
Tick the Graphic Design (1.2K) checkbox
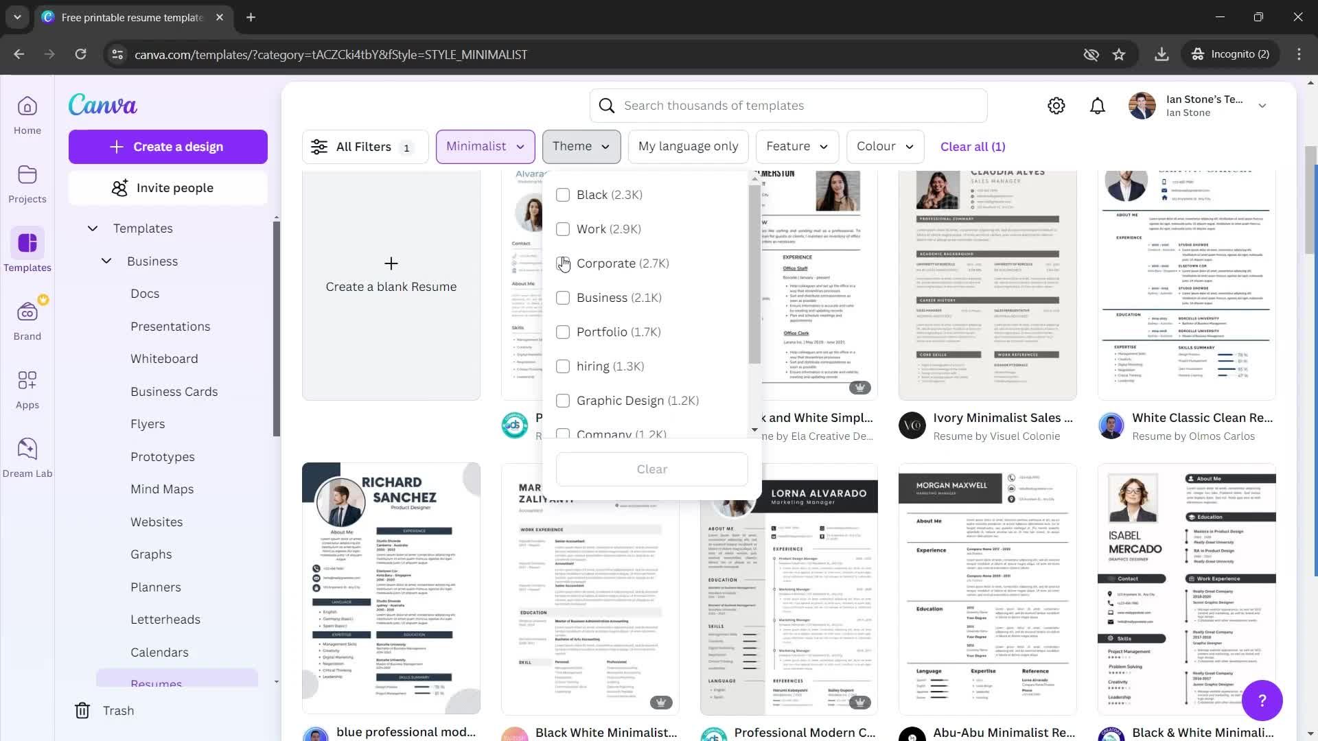pyautogui.click(x=563, y=401)
